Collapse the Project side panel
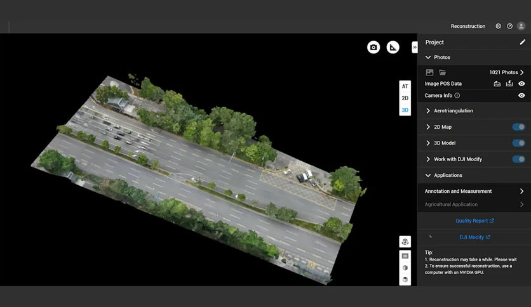 coord(415,48)
